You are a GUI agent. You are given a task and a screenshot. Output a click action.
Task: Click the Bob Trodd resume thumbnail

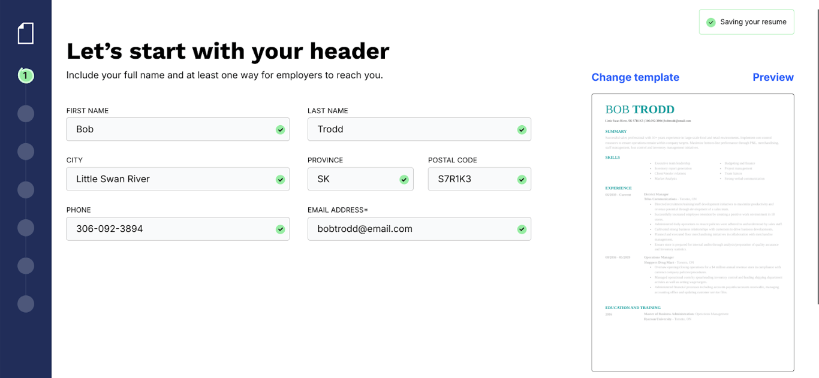click(692, 232)
